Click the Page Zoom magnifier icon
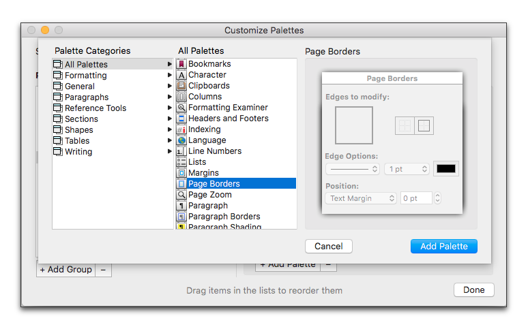Screen dimensions: 528x329 point(181,194)
